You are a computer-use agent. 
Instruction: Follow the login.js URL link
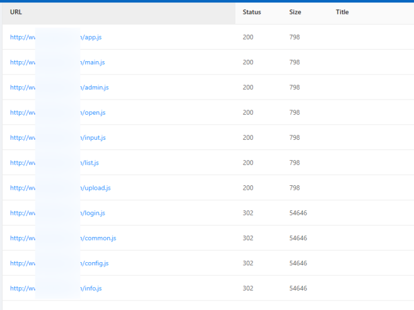tap(57, 213)
